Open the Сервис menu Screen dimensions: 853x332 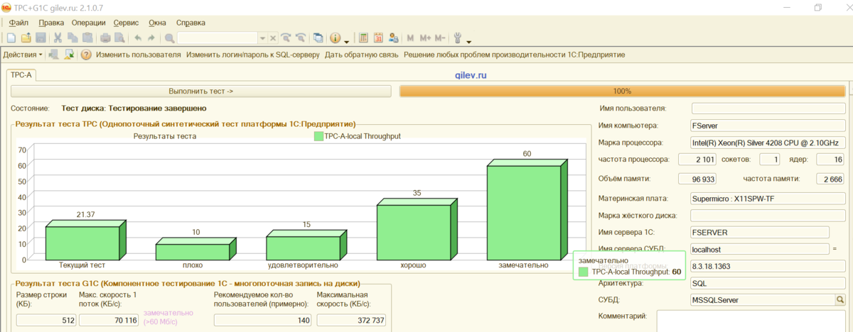coord(126,23)
